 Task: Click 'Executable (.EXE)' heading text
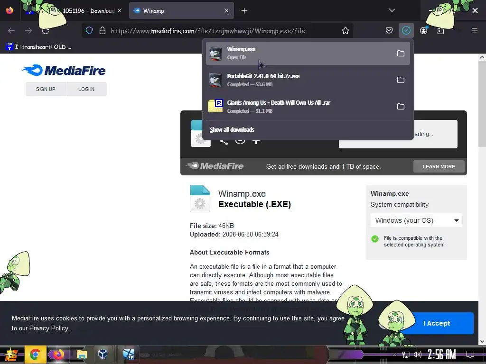pos(254,204)
